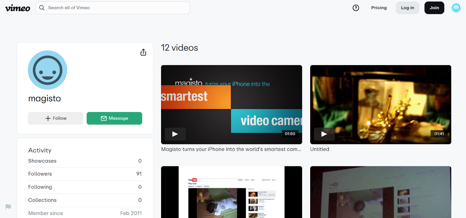This screenshot has height=218, width=466.
Task: Open the Untitled video thumbnail
Action: (x=381, y=105)
